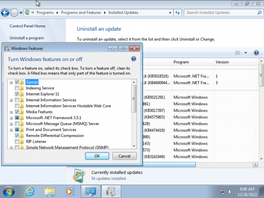
Task: Click the Games folder icon
Action: pyautogui.click(x=22, y=82)
